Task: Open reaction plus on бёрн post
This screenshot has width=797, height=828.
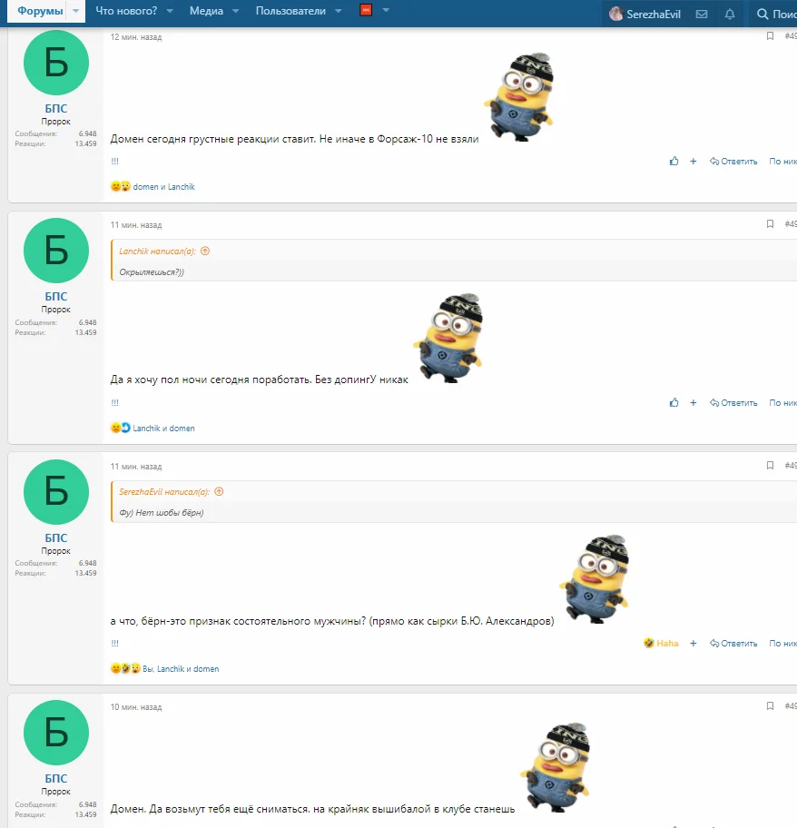Action: coord(693,643)
